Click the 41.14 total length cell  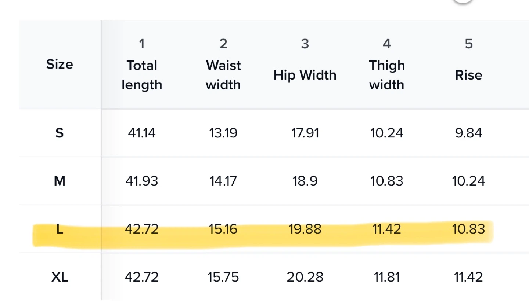point(142,133)
